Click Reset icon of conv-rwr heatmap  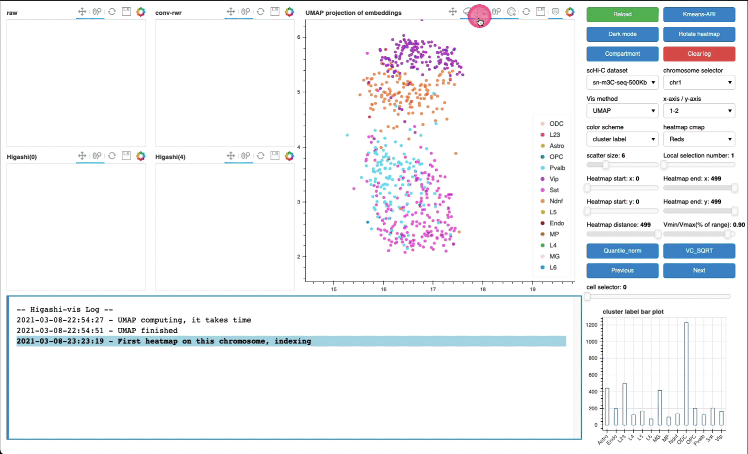(260, 12)
